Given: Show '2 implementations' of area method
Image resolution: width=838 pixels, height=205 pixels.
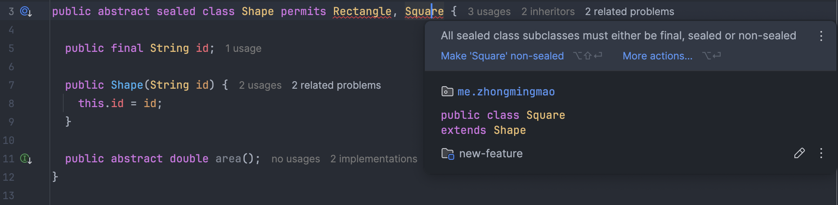Looking at the screenshot, I should pos(373,159).
